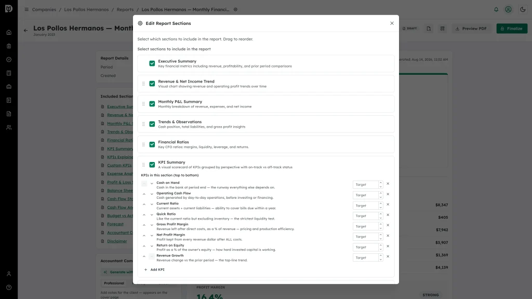Grab drag handle for Monthly P&L Summary

tap(143, 104)
